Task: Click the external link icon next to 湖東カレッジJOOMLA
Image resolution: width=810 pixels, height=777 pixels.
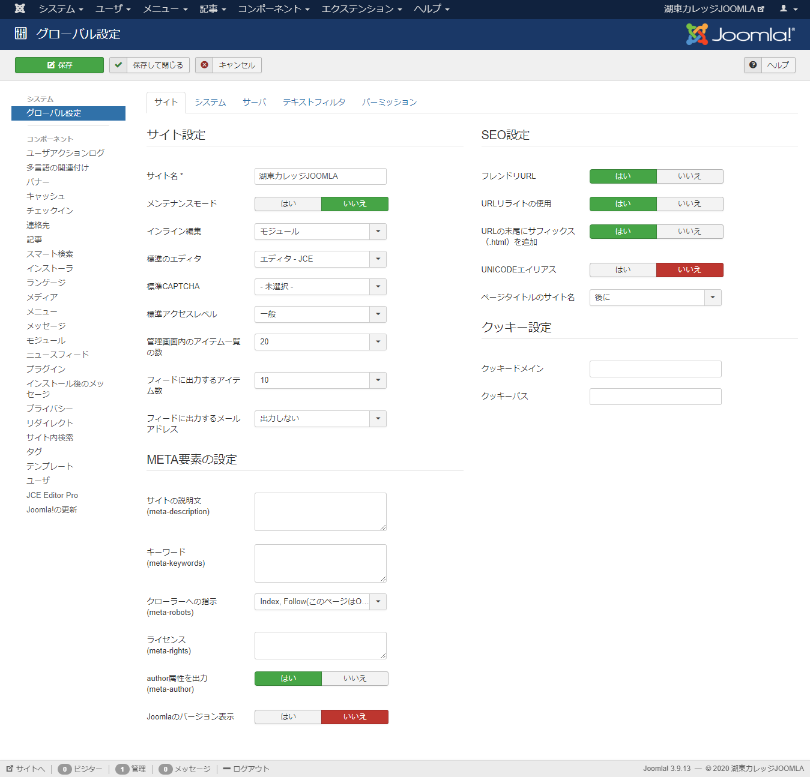Action: (x=761, y=8)
